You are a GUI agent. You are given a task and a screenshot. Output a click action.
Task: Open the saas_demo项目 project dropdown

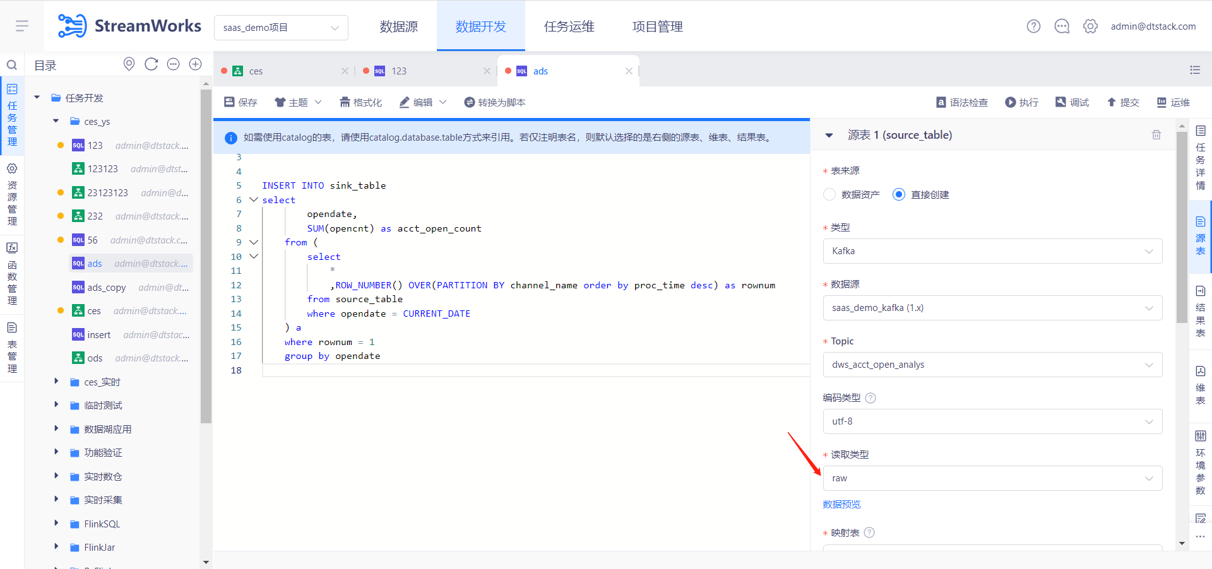[281, 28]
